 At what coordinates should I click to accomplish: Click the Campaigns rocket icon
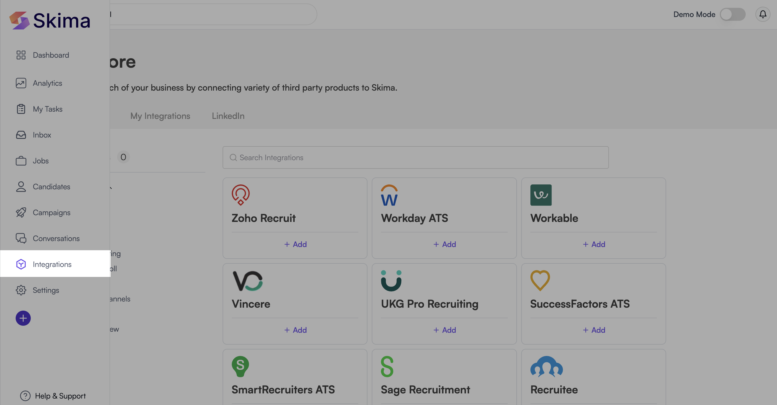click(x=21, y=212)
